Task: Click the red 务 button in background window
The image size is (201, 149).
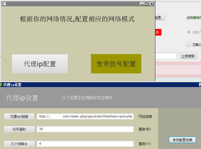Action: click(158, 32)
